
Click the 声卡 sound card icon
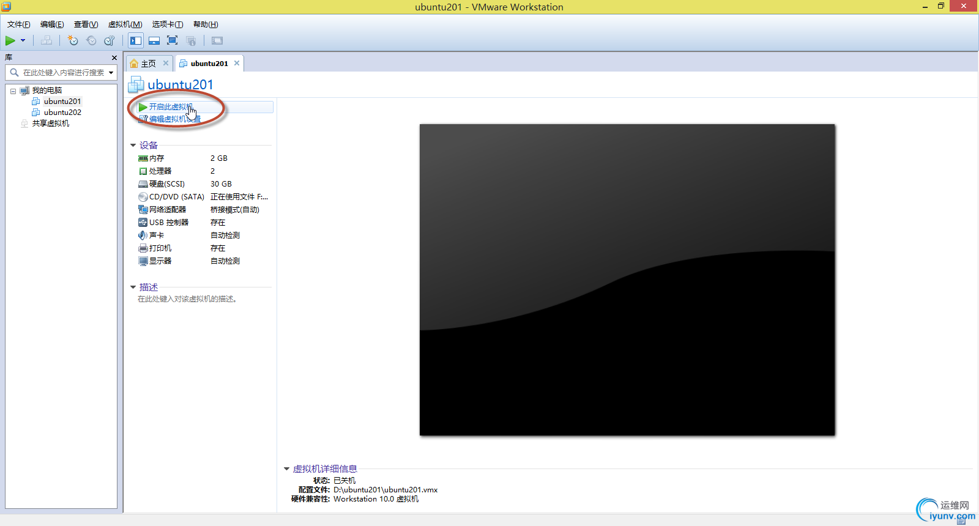coord(143,235)
